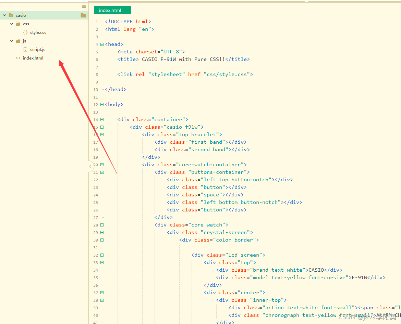Fold the casio-f91w div at line 15
This screenshot has height=324, width=401.
click(102, 127)
